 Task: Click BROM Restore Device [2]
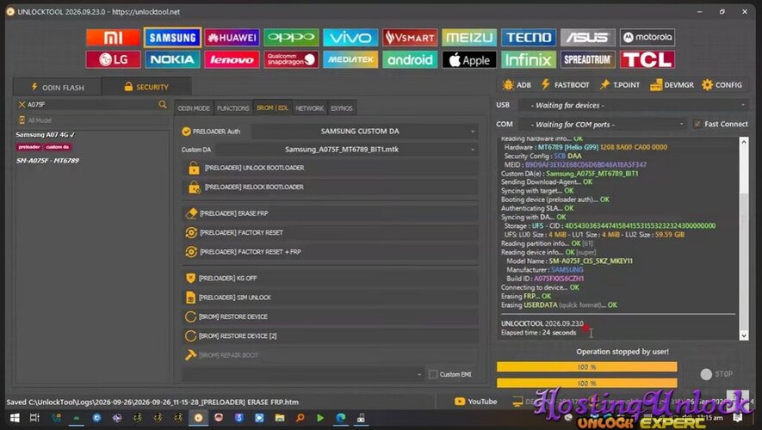pyautogui.click(x=331, y=336)
